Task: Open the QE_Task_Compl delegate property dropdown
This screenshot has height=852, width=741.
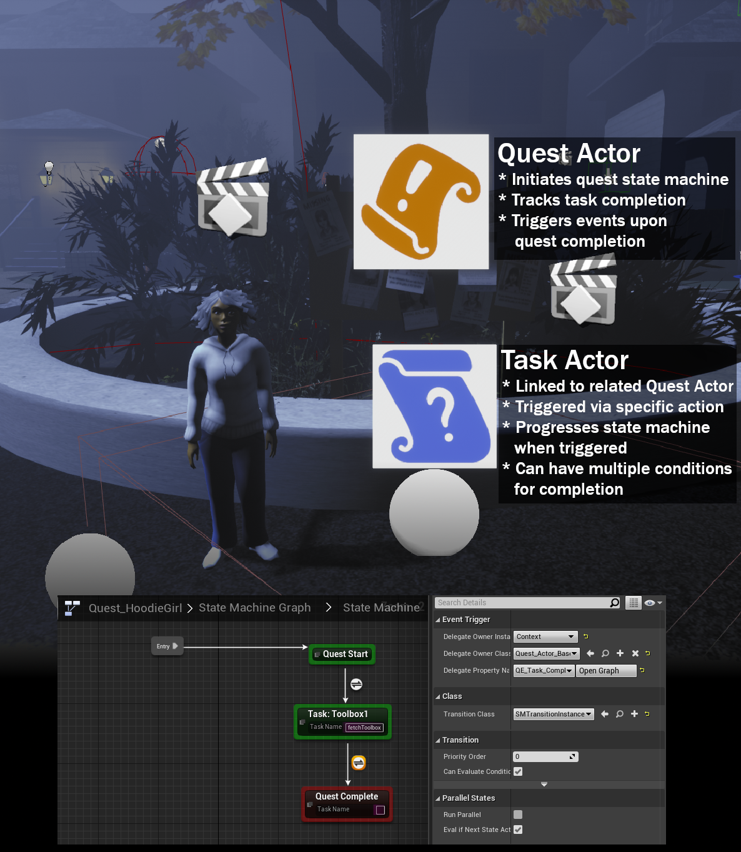Action: tap(544, 670)
